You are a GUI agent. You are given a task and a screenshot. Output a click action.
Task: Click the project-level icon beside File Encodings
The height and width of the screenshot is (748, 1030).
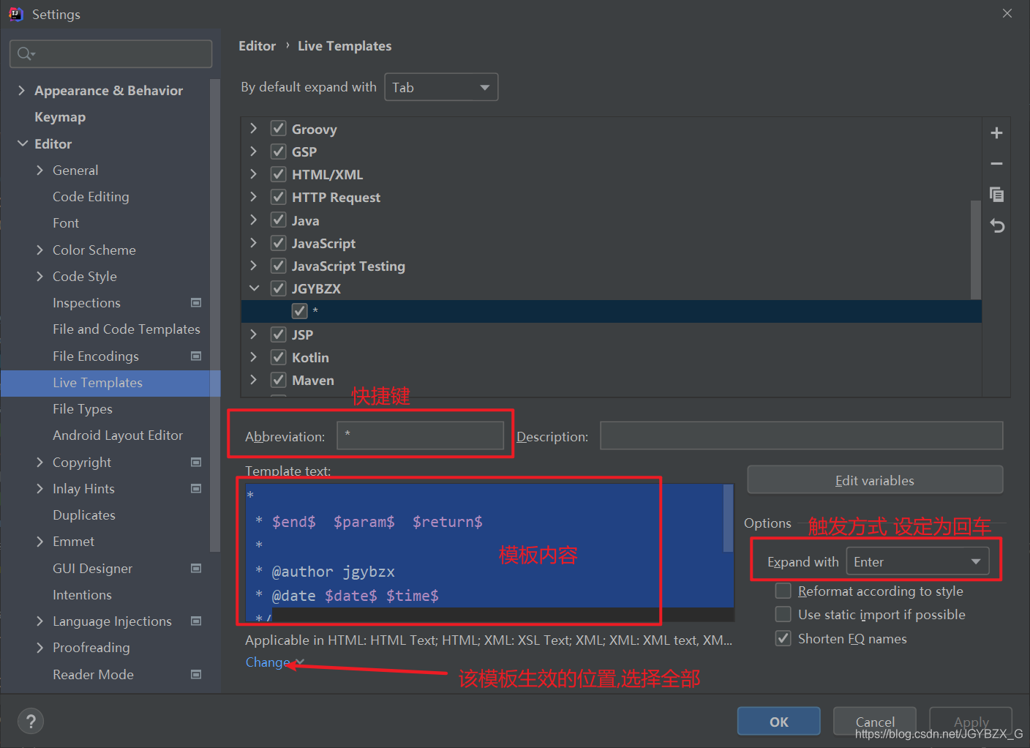tap(196, 356)
